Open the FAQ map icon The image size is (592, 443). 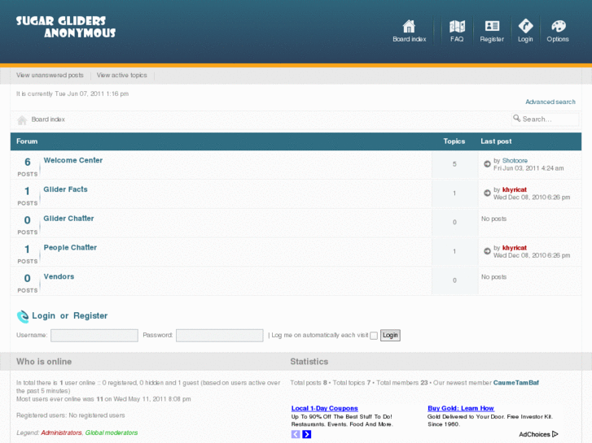457,26
